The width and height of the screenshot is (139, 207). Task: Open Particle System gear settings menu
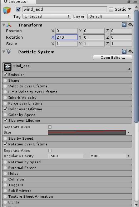point(130,51)
